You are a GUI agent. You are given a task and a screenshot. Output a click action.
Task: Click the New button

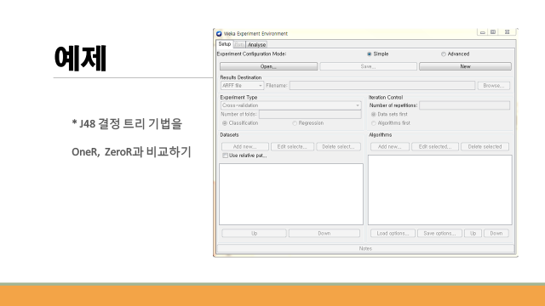point(465,66)
